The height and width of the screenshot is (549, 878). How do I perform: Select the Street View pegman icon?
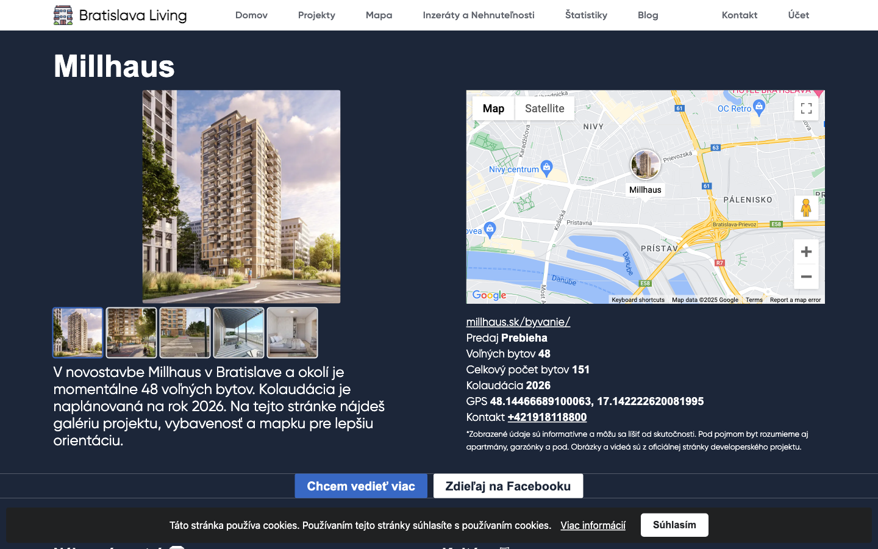pos(806,207)
